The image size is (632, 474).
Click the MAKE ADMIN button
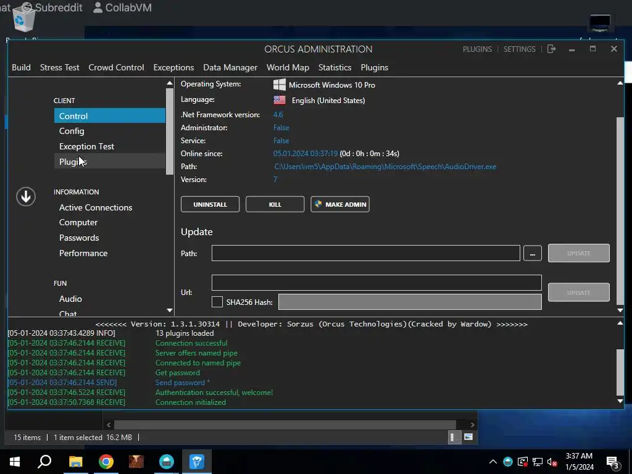pyautogui.click(x=340, y=204)
